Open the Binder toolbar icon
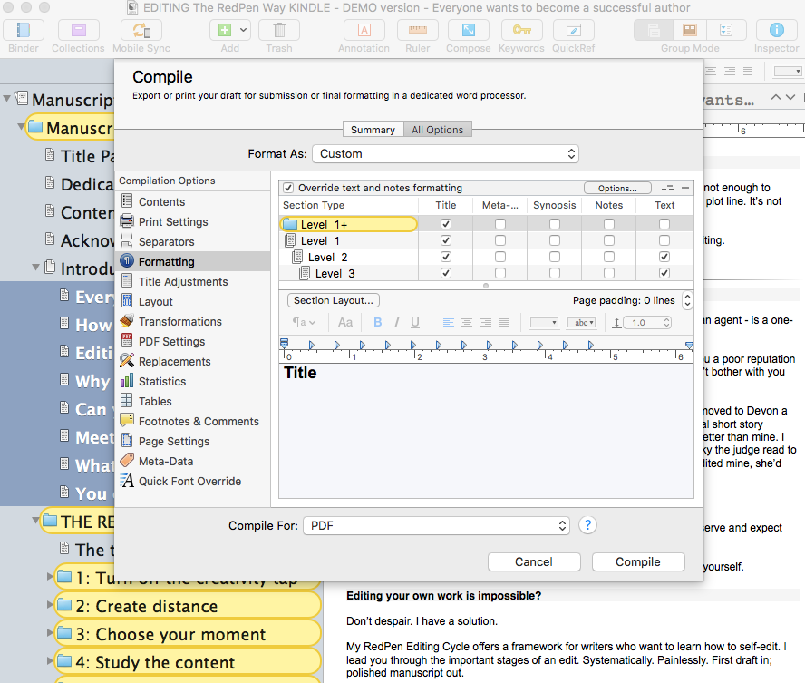805x683 pixels. pos(23,30)
